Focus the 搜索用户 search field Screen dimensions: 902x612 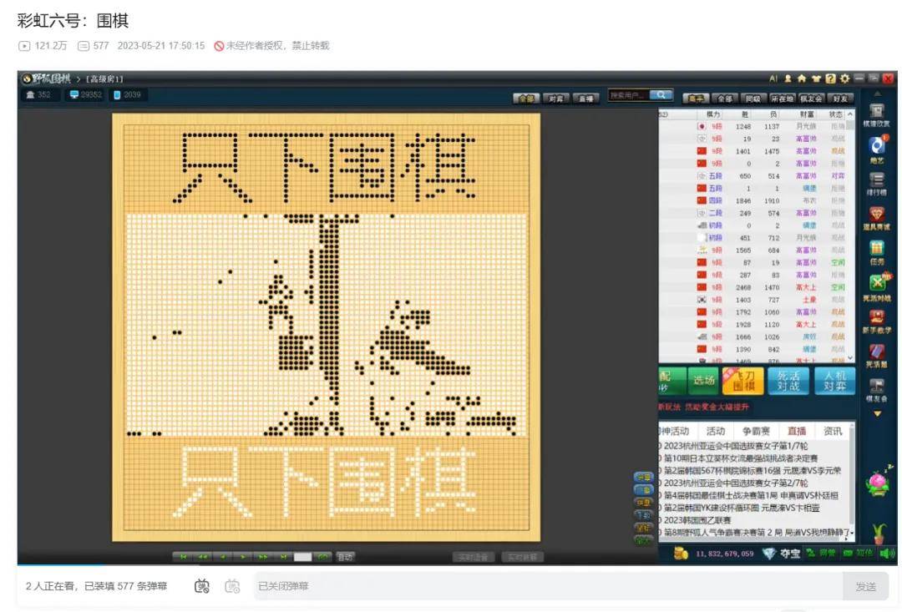coord(630,95)
